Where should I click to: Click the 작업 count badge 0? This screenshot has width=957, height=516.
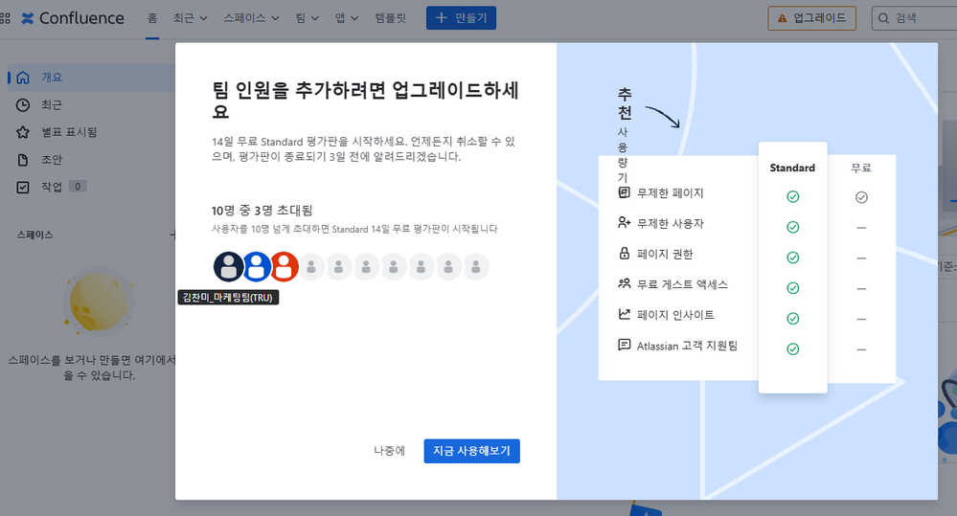(x=78, y=187)
